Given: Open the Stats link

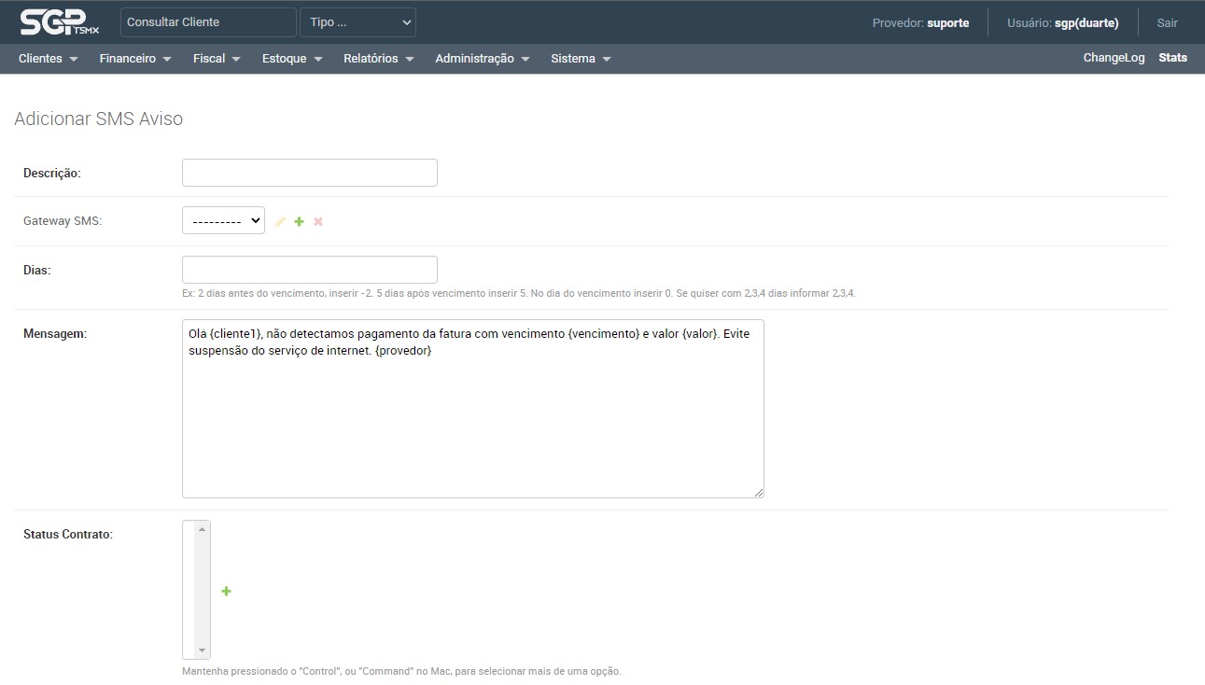Looking at the screenshot, I should pyautogui.click(x=1172, y=58).
